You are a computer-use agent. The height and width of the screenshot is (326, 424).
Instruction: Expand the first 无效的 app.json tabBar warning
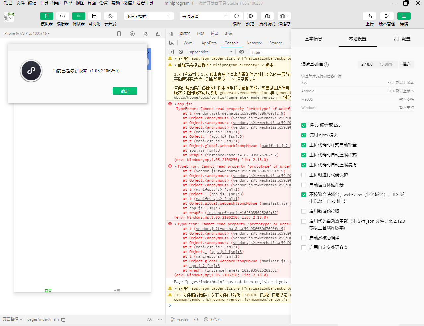(x=175, y=58)
